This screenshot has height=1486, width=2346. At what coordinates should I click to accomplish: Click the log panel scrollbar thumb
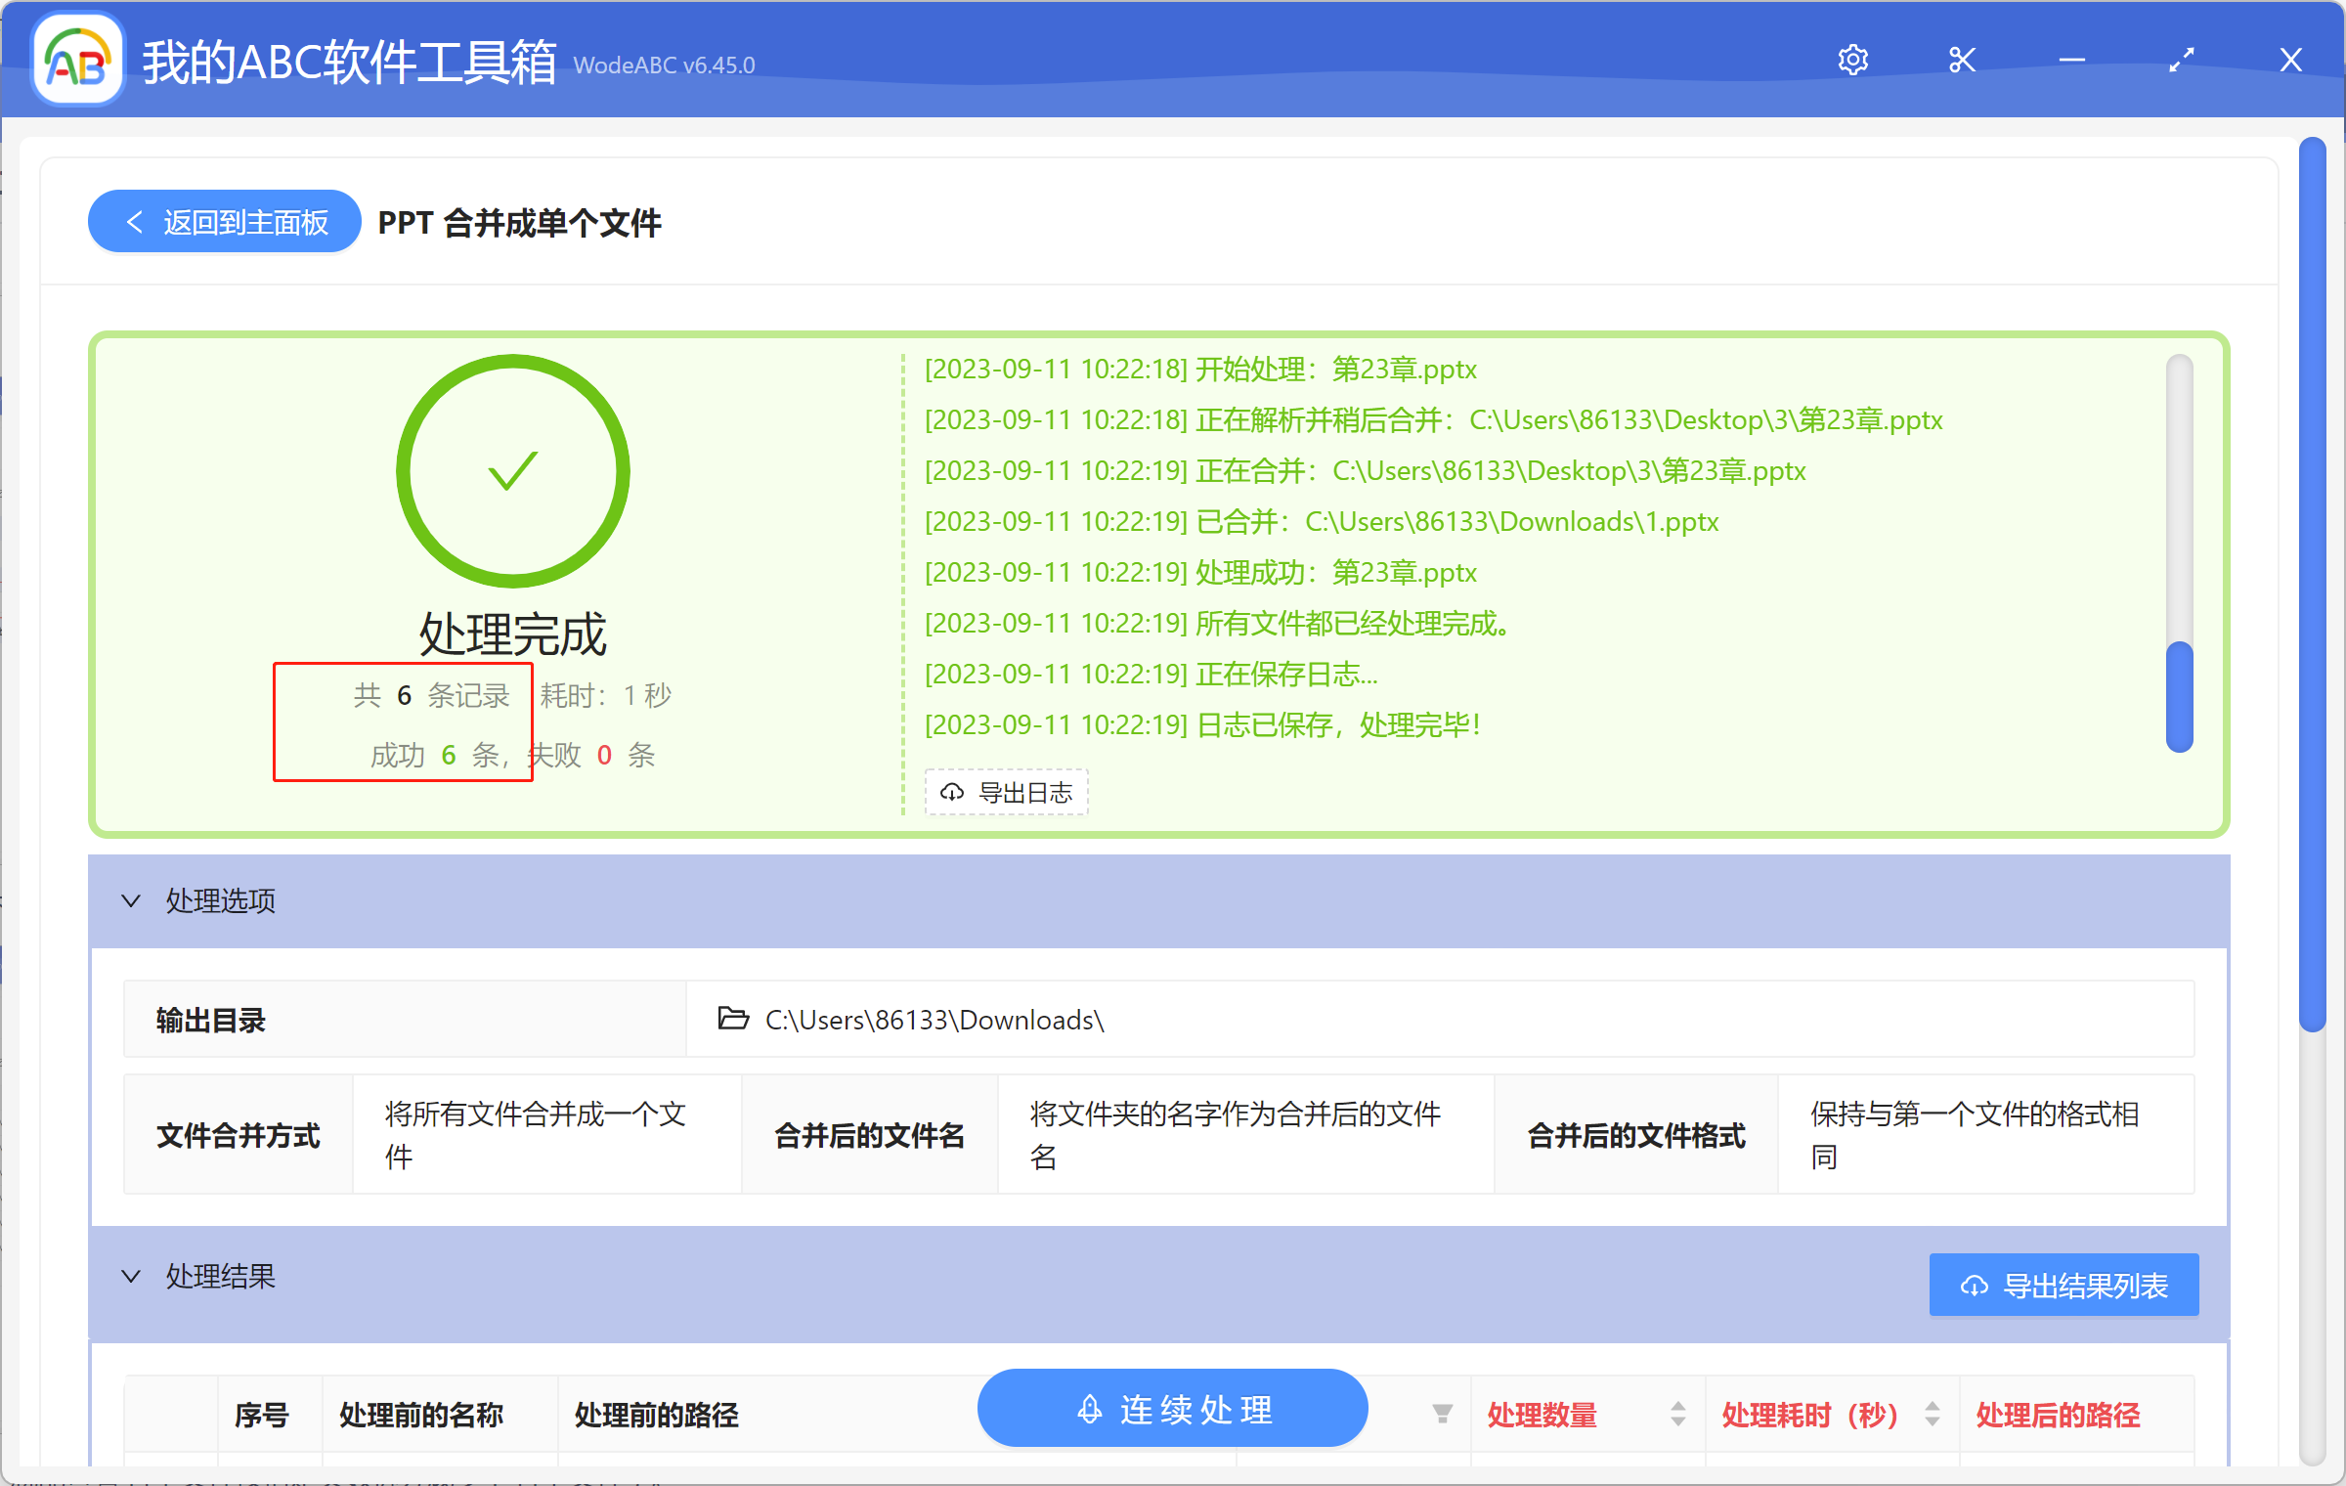2179,696
